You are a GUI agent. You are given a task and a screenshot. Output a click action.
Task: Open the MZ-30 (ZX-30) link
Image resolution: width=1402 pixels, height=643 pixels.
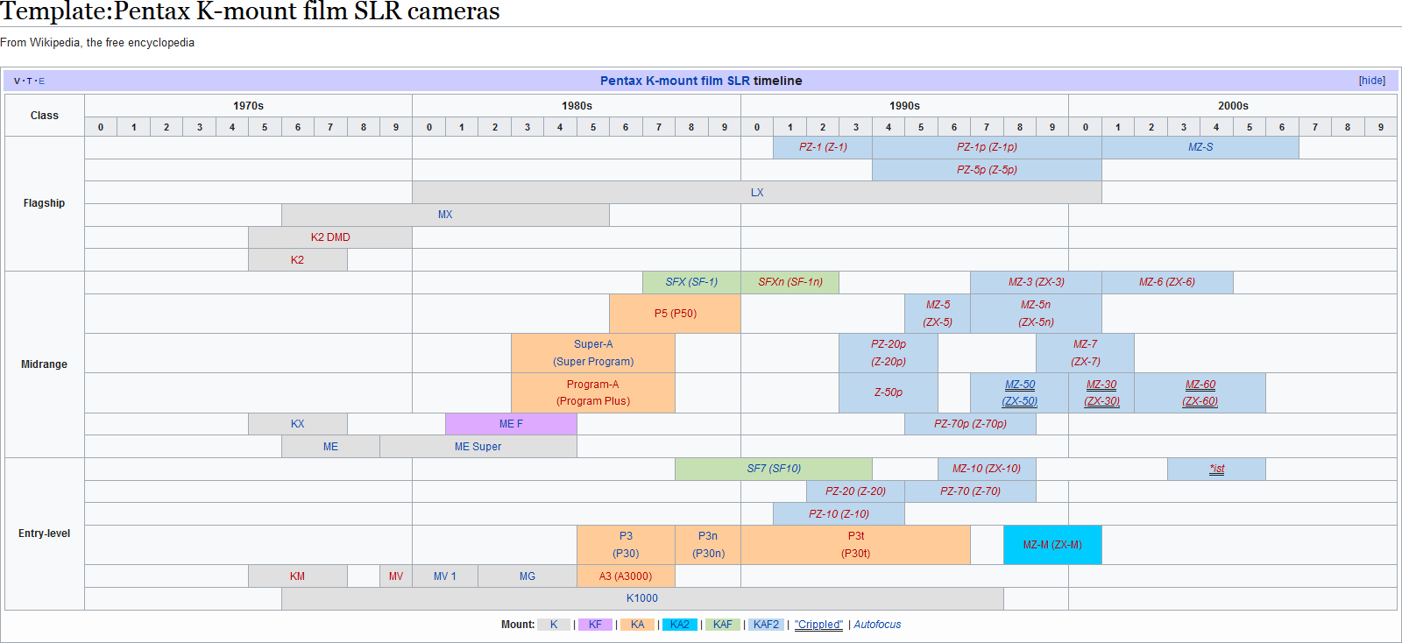(x=1101, y=392)
